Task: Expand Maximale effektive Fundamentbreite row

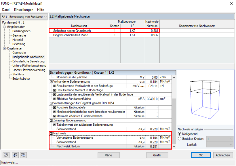Action: (54, 116)
